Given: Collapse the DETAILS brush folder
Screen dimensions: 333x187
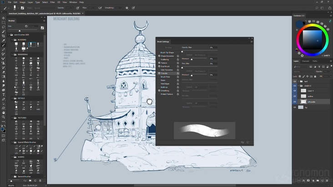Looking at the screenshot, I should tap(12, 98).
